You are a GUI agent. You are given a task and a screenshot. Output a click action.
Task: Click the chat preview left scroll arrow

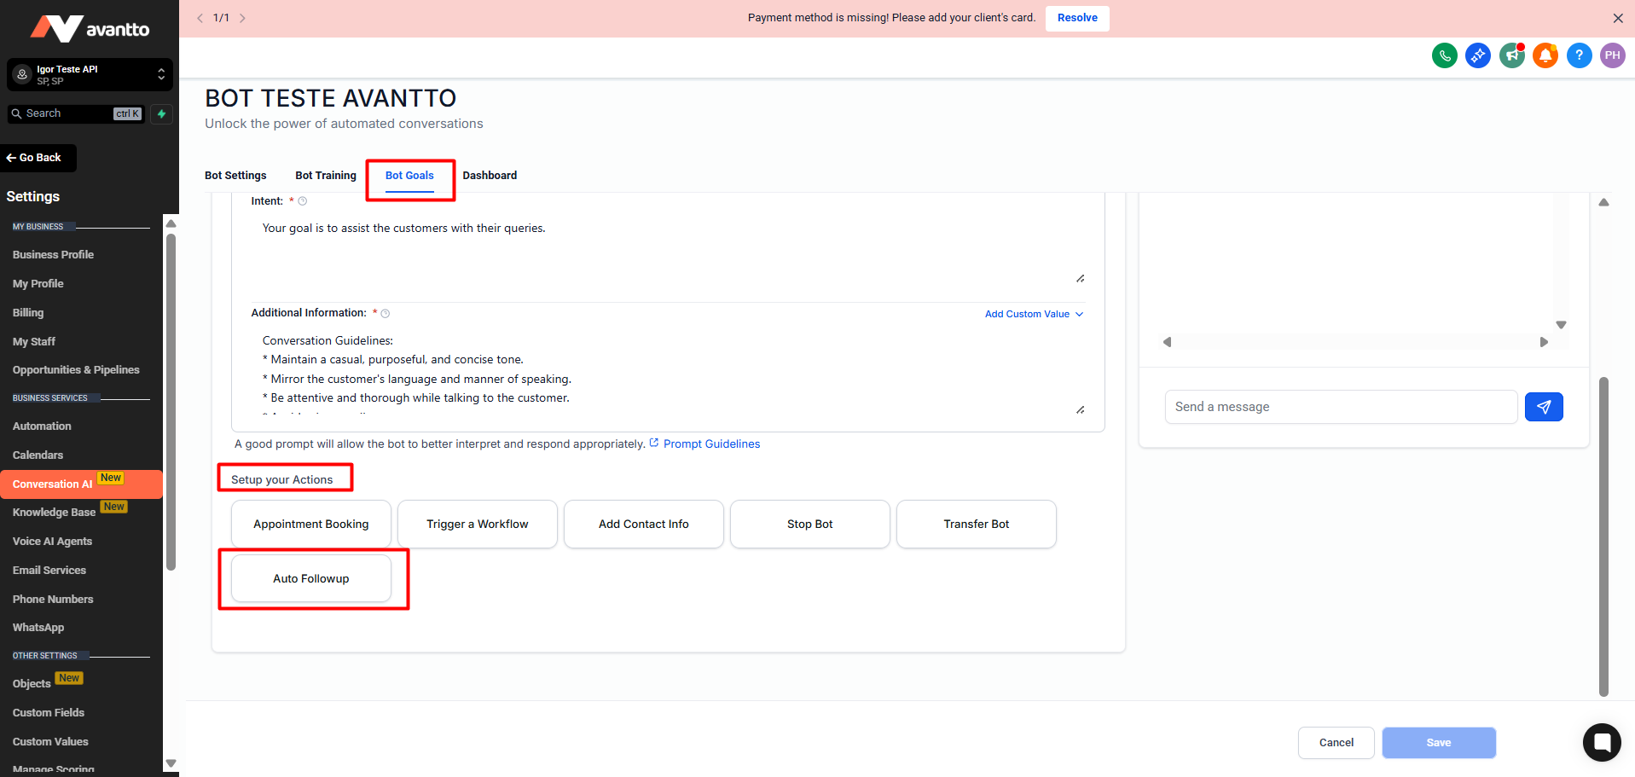[x=1167, y=342]
